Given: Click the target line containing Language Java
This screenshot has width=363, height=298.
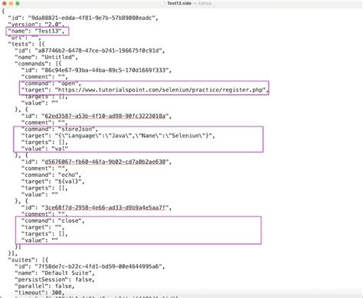Looking at the screenshot, I should (x=118, y=136).
